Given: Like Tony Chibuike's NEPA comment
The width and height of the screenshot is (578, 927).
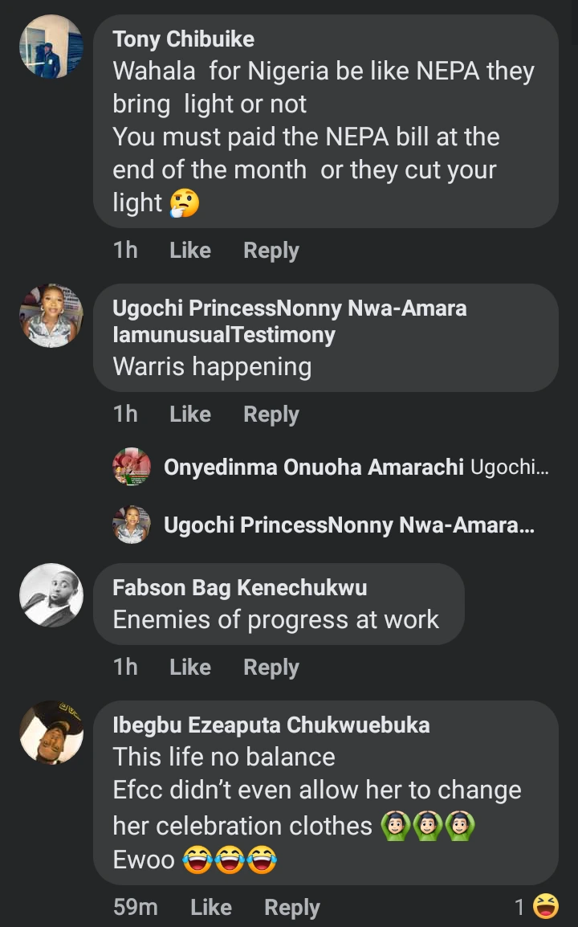Looking at the screenshot, I should [x=190, y=251].
